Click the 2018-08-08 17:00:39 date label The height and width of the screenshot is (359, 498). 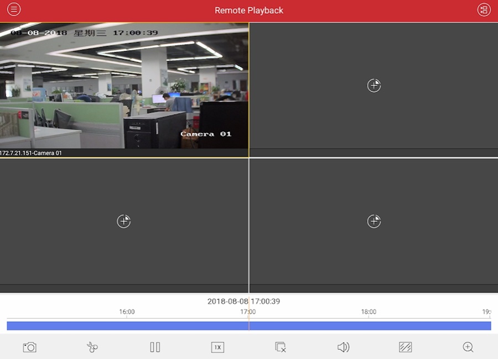[243, 302]
